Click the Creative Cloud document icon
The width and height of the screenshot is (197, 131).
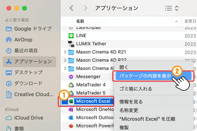tap(9, 94)
